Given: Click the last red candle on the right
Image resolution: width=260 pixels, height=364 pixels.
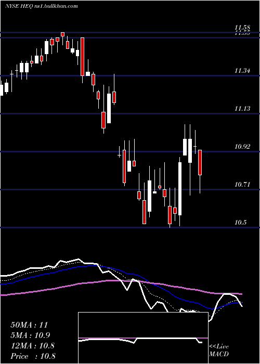Looking at the screenshot, I should (x=200, y=162).
